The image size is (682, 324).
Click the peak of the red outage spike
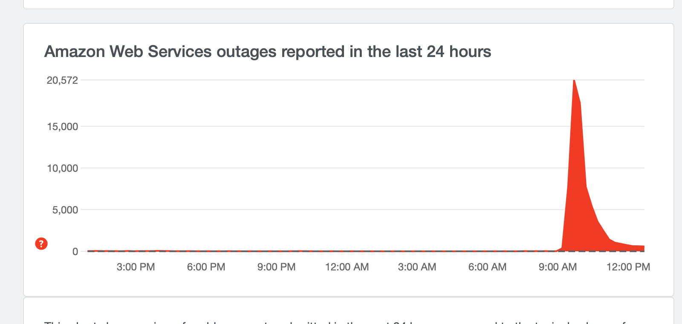pyautogui.click(x=574, y=81)
